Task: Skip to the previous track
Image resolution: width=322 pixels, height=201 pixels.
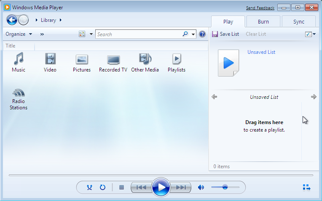Action: coord(141,187)
